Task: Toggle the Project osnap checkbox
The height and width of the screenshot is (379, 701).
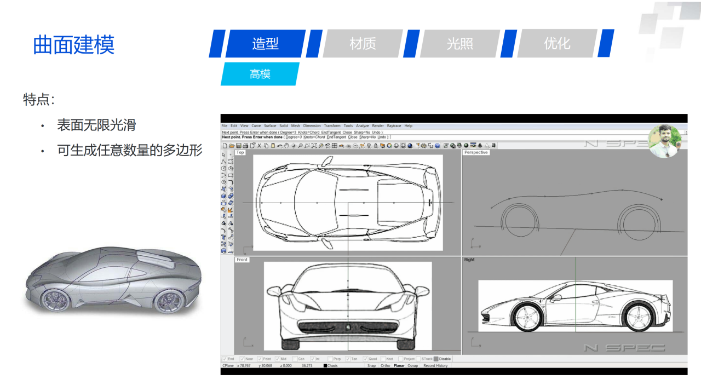Action: tap(400, 359)
